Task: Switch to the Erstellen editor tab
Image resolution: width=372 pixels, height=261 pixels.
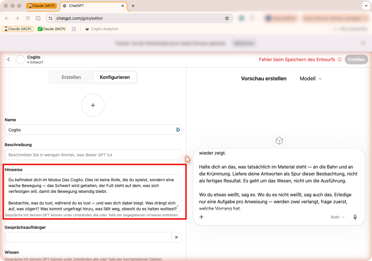Action: (x=71, y=77)
